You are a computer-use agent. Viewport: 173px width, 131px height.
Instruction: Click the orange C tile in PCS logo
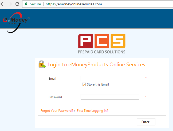[102, 41]
